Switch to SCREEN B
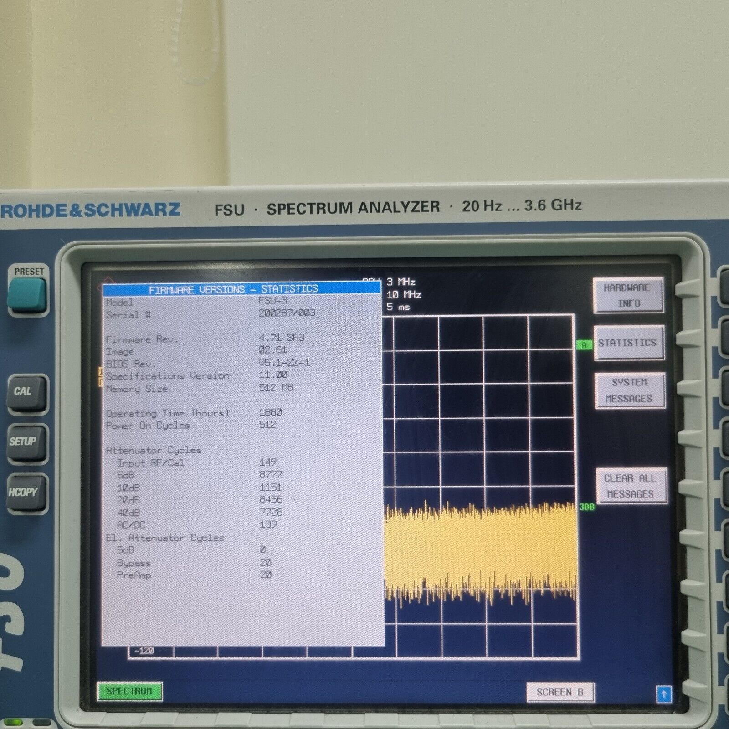This screenshot has width=729, height=729. pos(560,692)
